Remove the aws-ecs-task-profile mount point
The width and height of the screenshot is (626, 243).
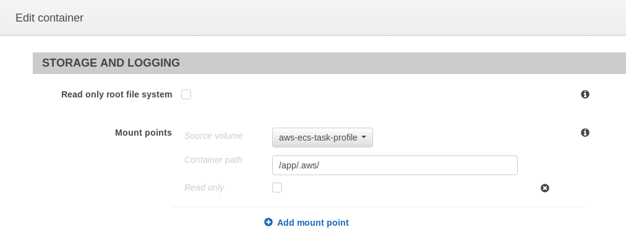544,188
